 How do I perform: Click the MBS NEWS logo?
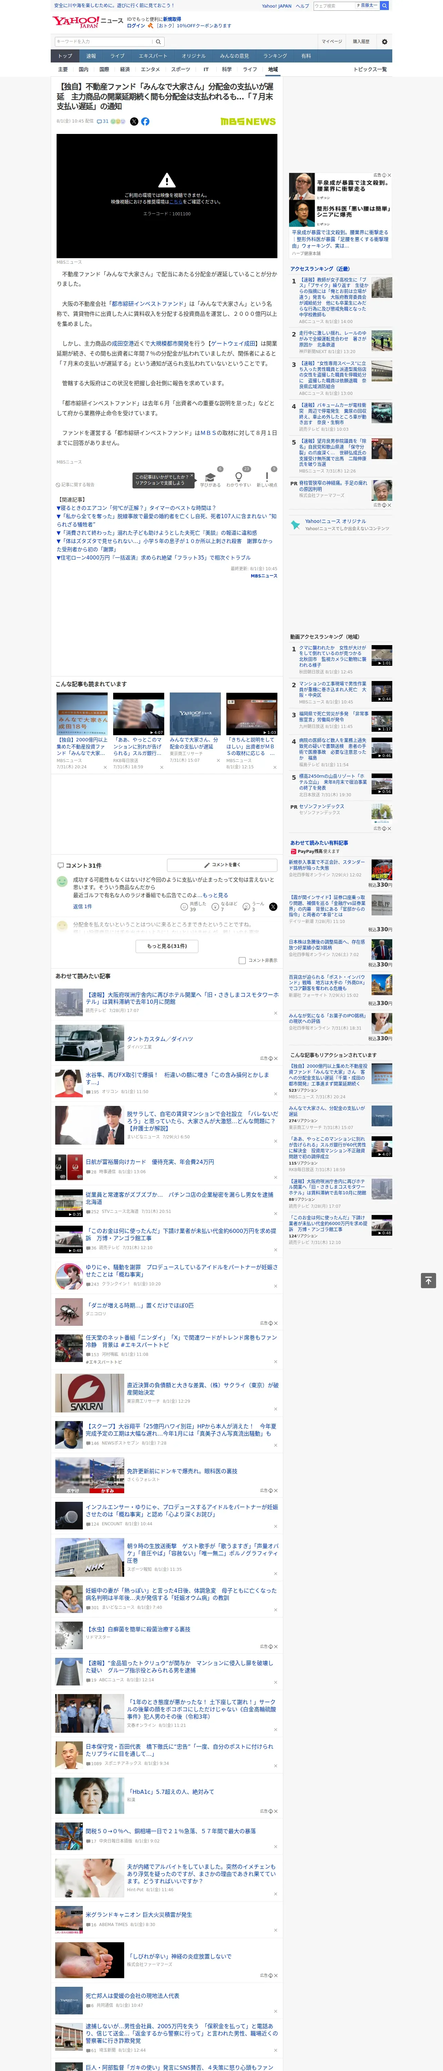coord(248,121)
